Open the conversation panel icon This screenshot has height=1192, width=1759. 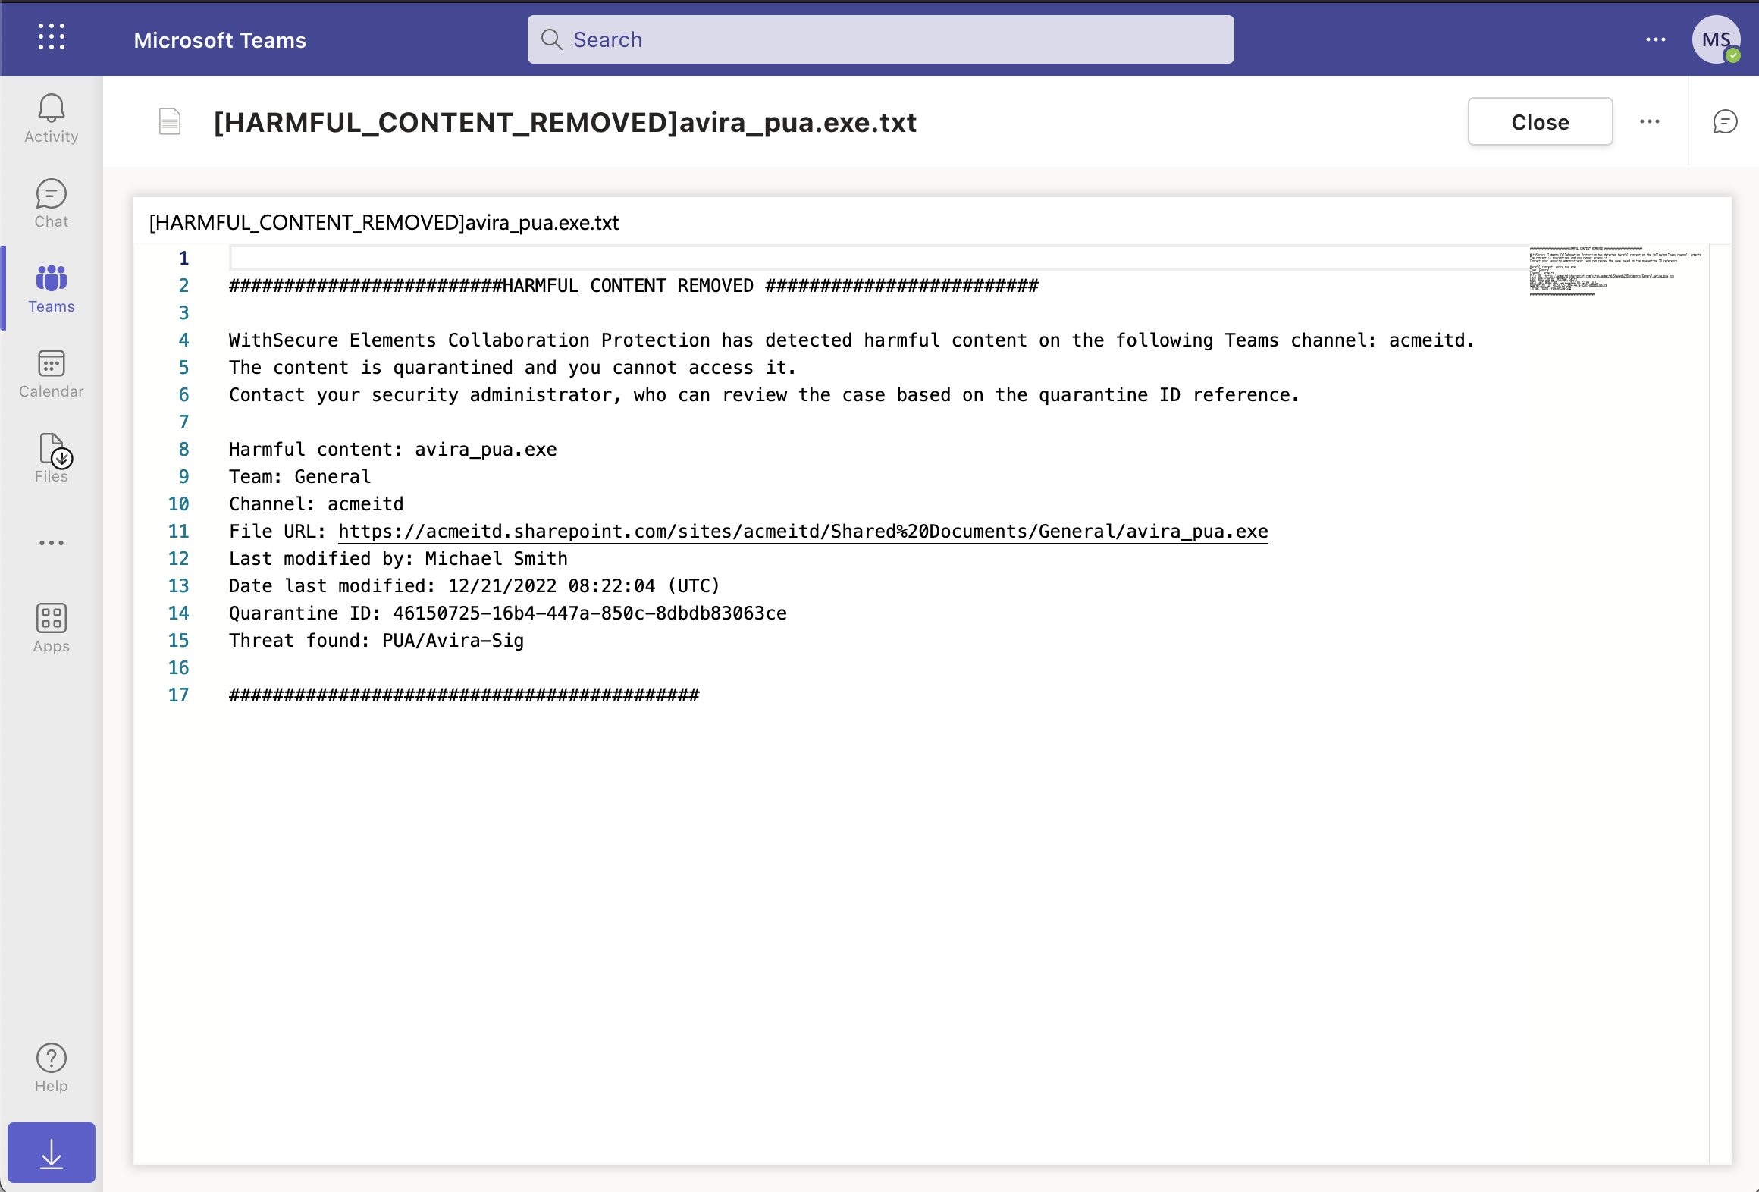(x=1725, y=121)
